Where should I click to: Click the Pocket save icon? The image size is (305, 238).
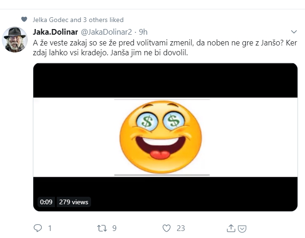click(242, 229)
